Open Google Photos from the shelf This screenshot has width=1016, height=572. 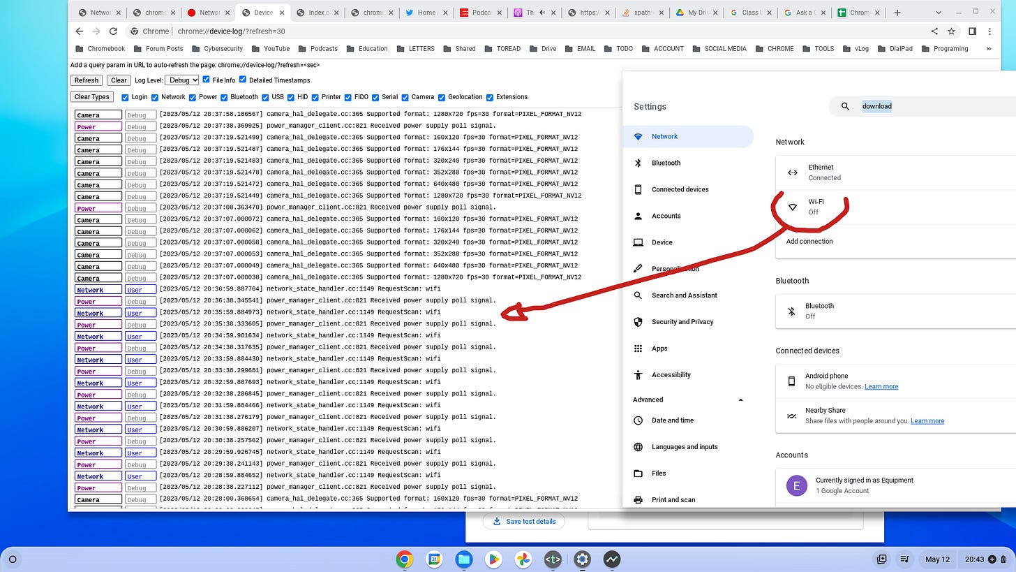pos(523,559)
